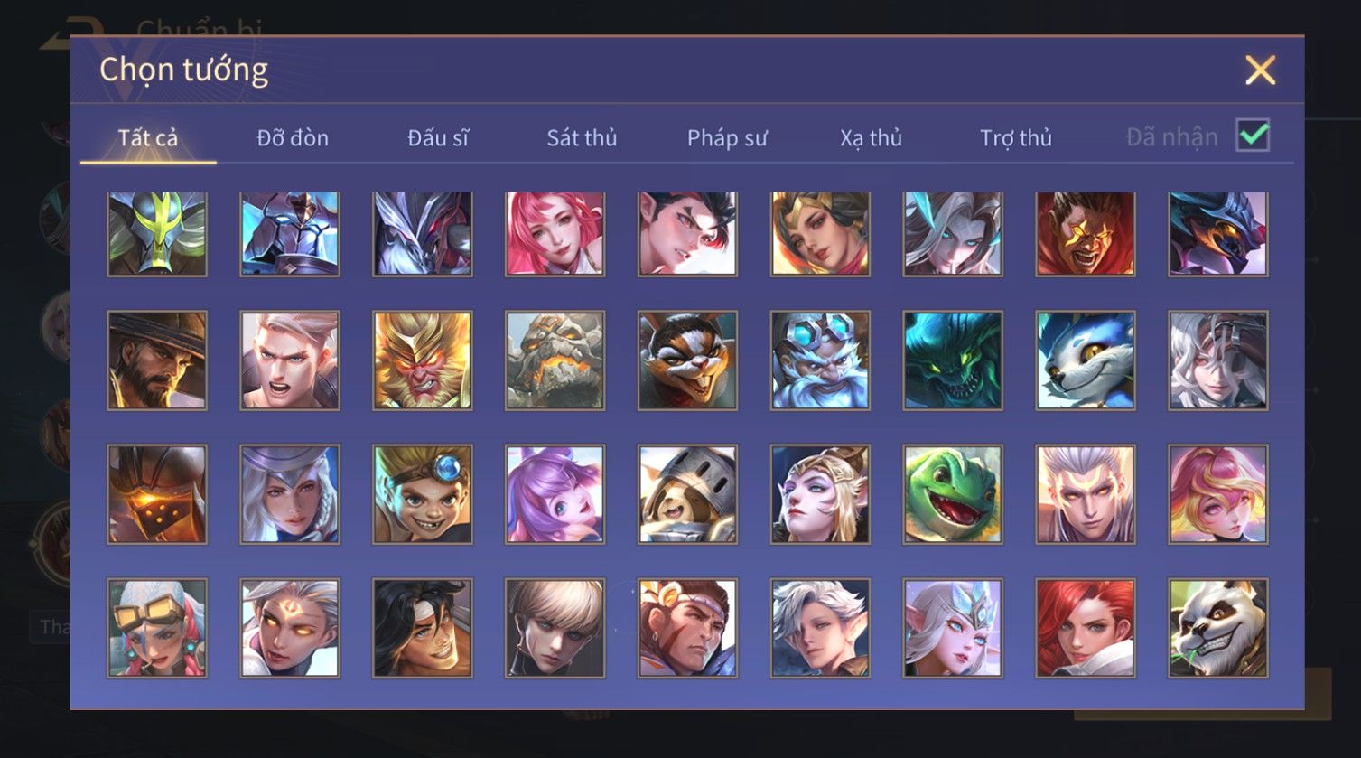The image size is (1361, 758).
Task: Choose the blue wolf hero with yellow eyes
Action: point(1085,360)
